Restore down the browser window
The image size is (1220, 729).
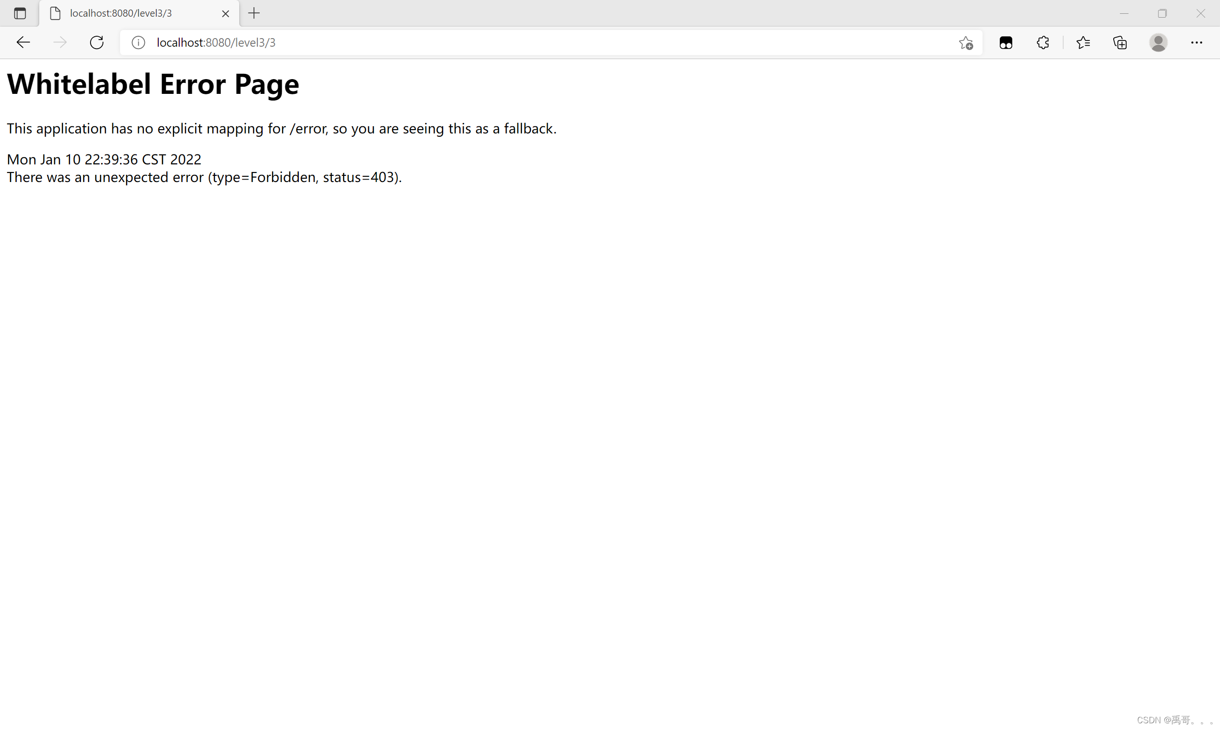(1162, 13)
